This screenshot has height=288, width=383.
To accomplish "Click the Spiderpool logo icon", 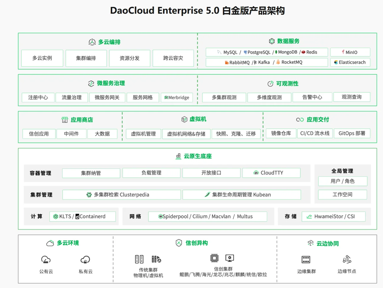I will tap(161, 216).
